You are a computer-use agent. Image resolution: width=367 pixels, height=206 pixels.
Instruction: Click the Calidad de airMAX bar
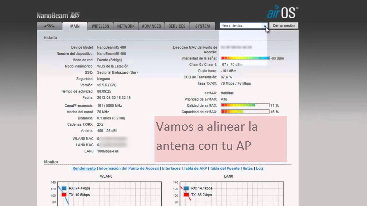coord(245,105)
